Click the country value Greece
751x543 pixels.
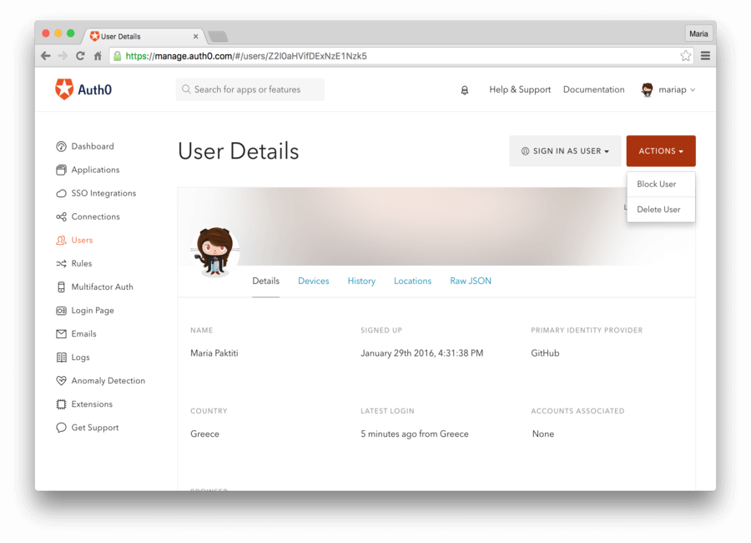[204, 434]
